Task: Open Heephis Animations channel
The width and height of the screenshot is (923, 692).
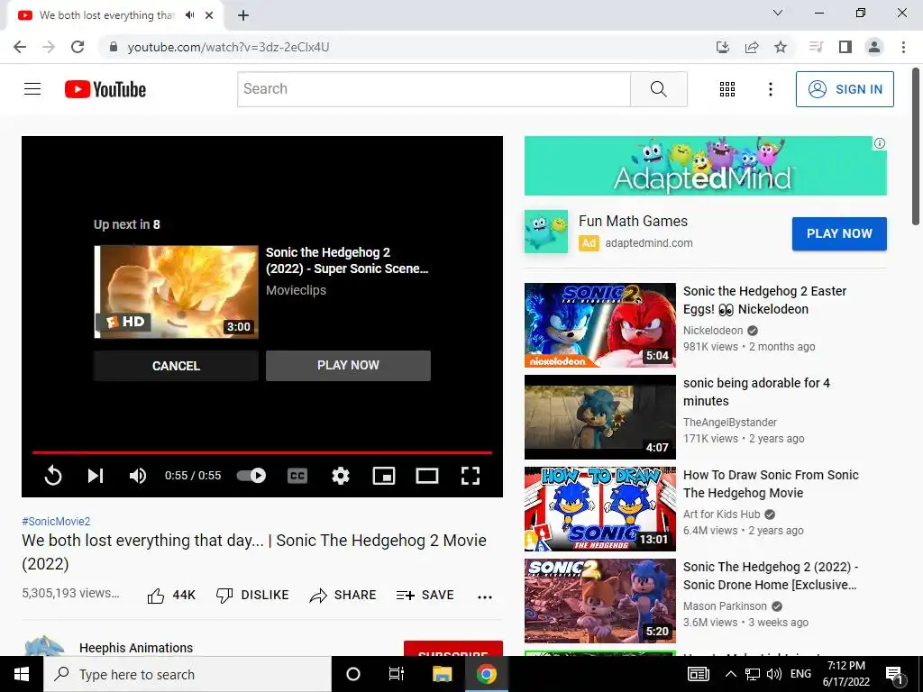Action: pos(136,648)
